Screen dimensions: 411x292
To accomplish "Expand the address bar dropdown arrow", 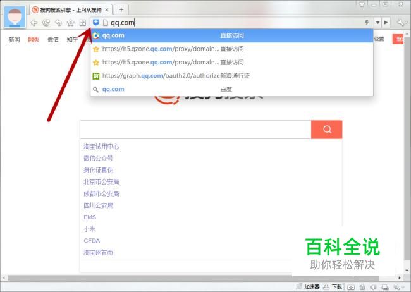I will pos(377,23).
